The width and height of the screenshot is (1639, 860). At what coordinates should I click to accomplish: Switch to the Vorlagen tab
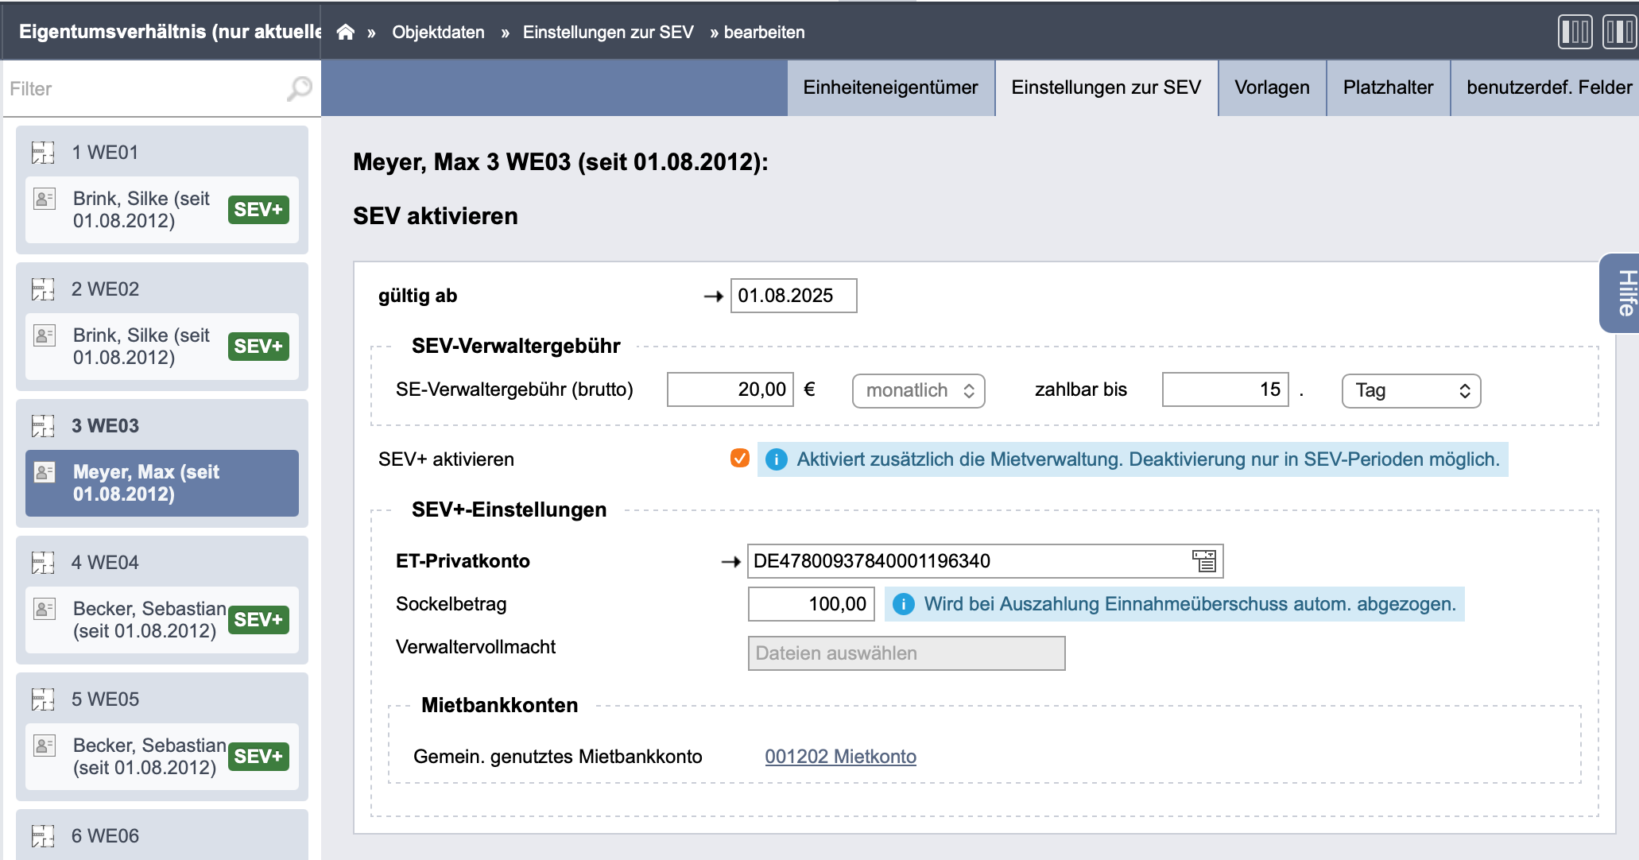click(x=1272, y=87)
